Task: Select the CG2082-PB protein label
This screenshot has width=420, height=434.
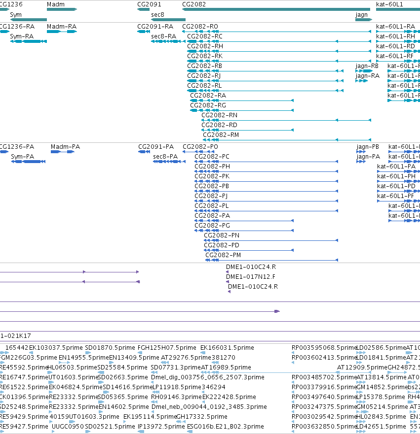Action: (212, 186)
